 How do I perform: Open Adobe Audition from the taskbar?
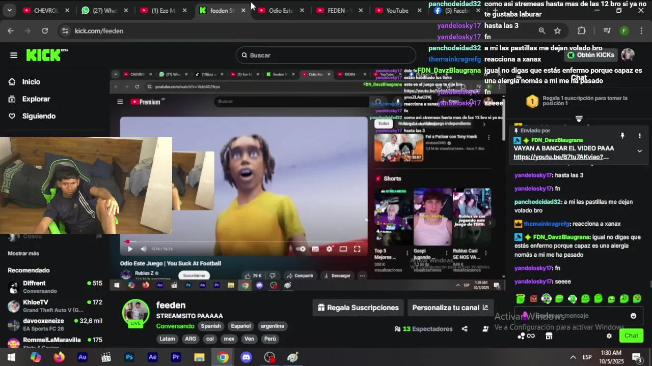click(x=83, y=357)
